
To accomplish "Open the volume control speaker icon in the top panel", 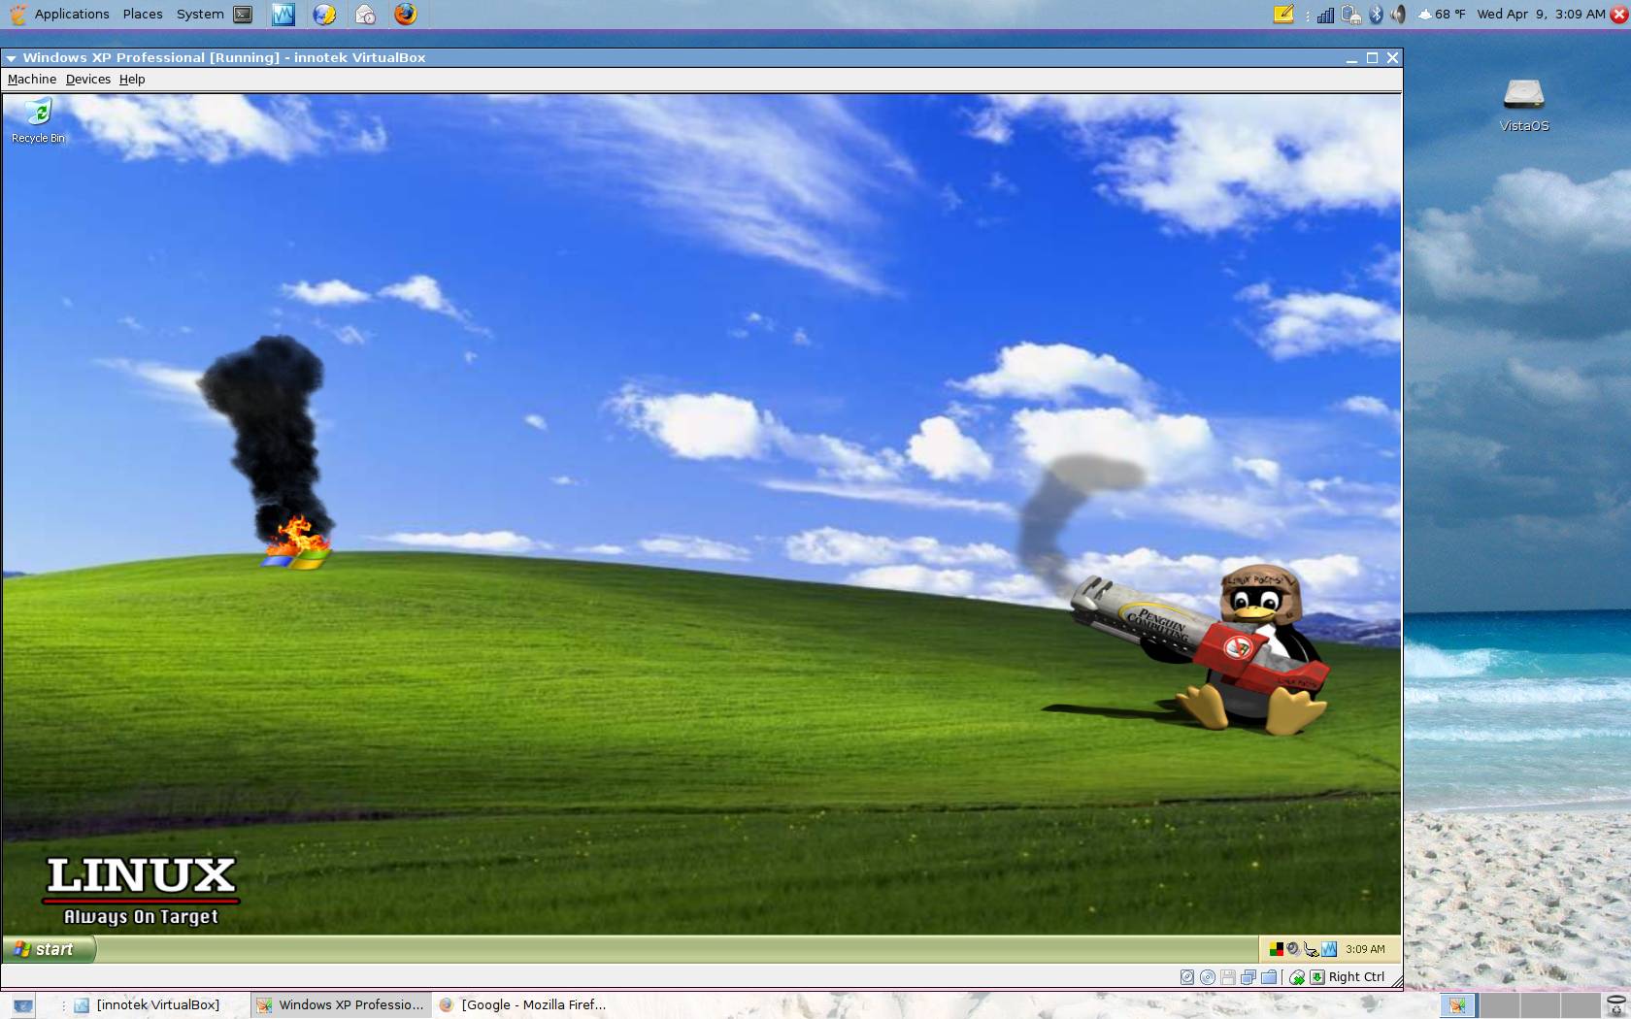I will 1398,15.
